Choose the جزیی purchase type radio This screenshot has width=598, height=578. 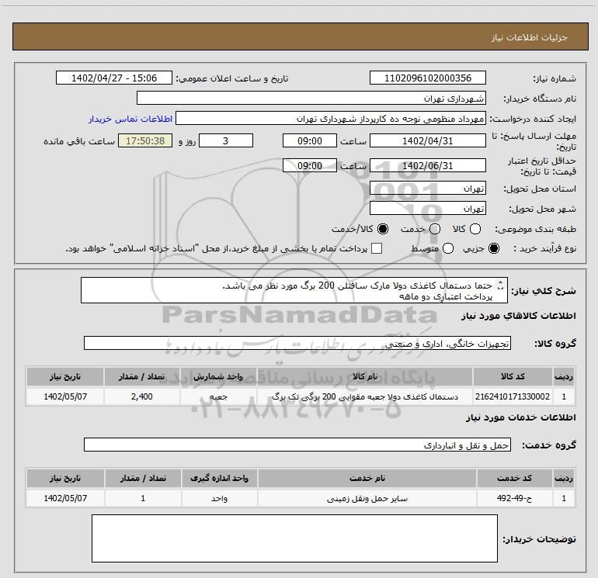pyautogui.click(x=493, y=248)
